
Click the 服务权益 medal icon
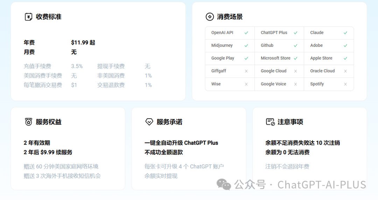point(28,122)
